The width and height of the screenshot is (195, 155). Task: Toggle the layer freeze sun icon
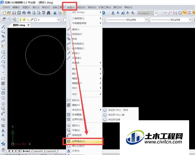click(24, 20)
